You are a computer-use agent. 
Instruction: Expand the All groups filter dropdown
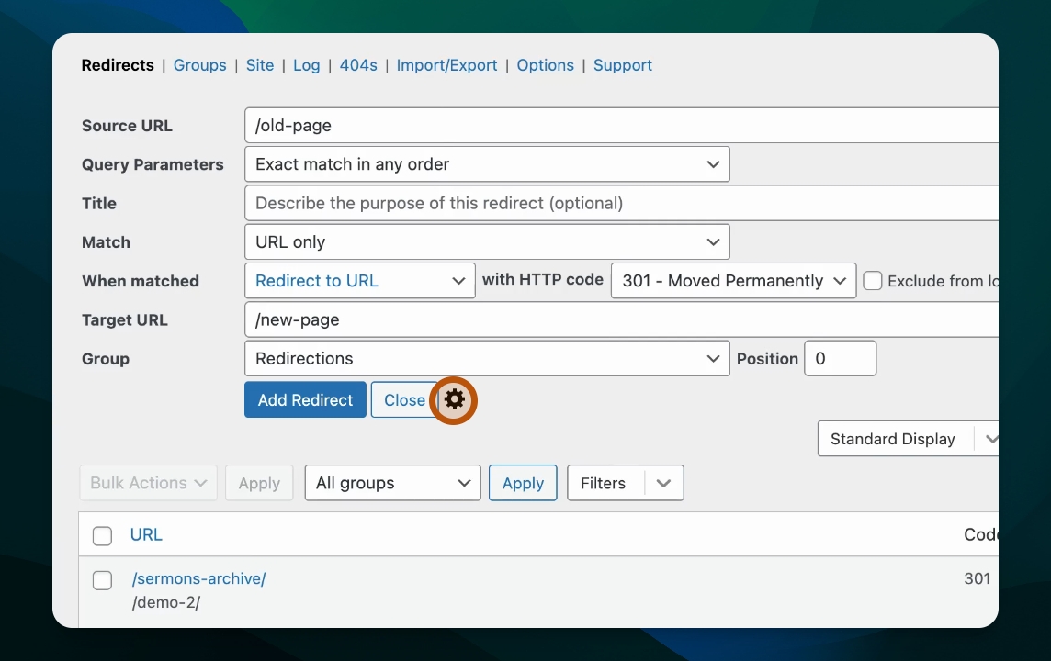point(392,483)
